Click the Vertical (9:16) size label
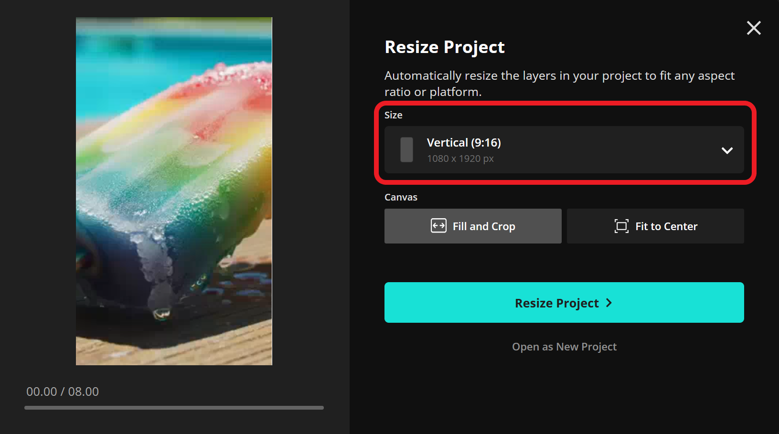 pos(464,142)
